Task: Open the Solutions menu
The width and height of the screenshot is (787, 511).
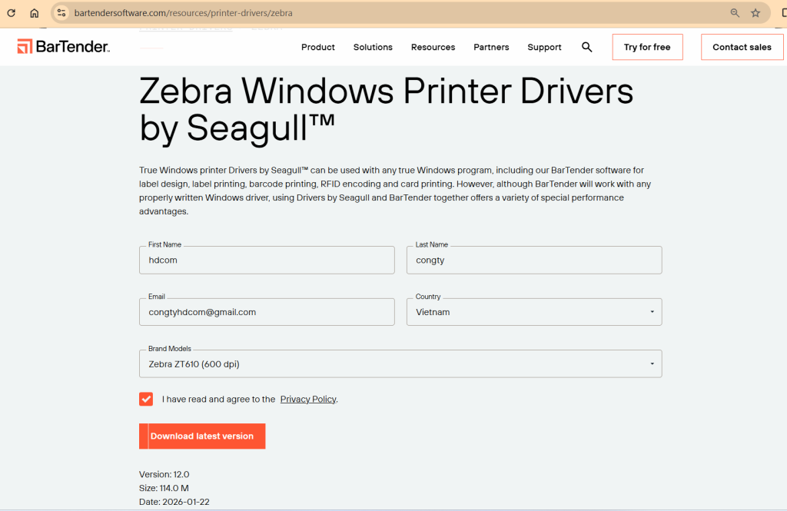Action: 373,47
